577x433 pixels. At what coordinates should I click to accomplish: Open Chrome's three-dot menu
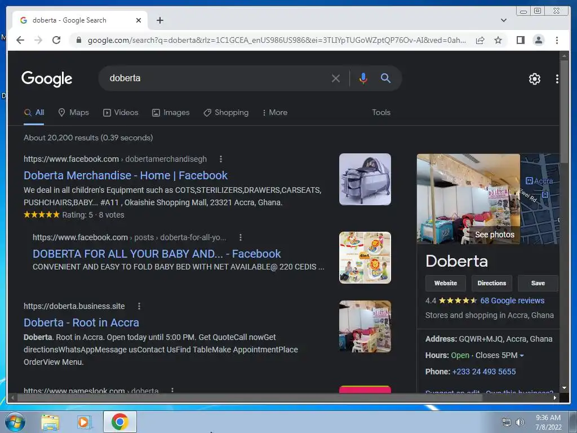(557, 40)
